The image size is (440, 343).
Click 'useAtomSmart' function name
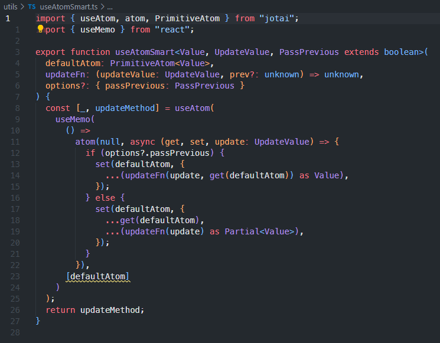pos(145,52)
